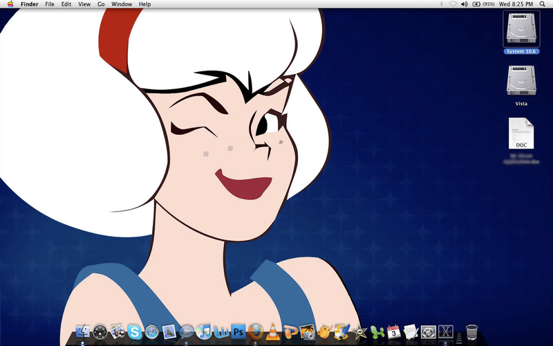The image size is (553, 346).
Task: Click the System 10.6 drive label
Action: (x=521, y=51)
